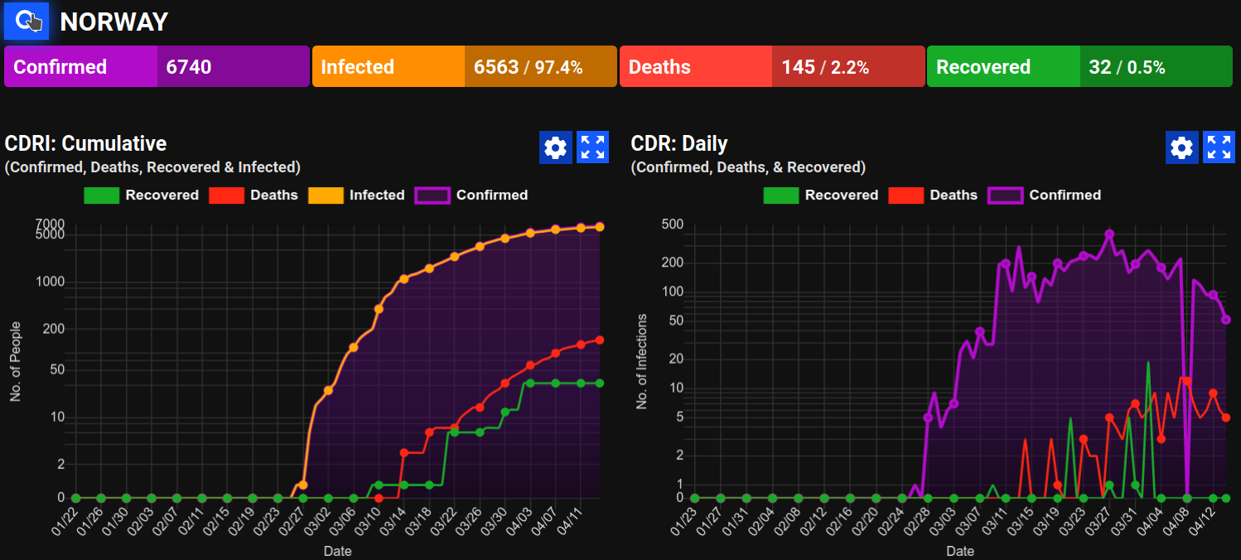Select the green Recovered stat card

pos(1079,67)
